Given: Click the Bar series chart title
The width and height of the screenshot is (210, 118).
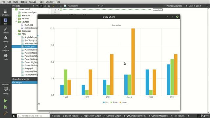Looking at the screenshot, I should [116, 25].
